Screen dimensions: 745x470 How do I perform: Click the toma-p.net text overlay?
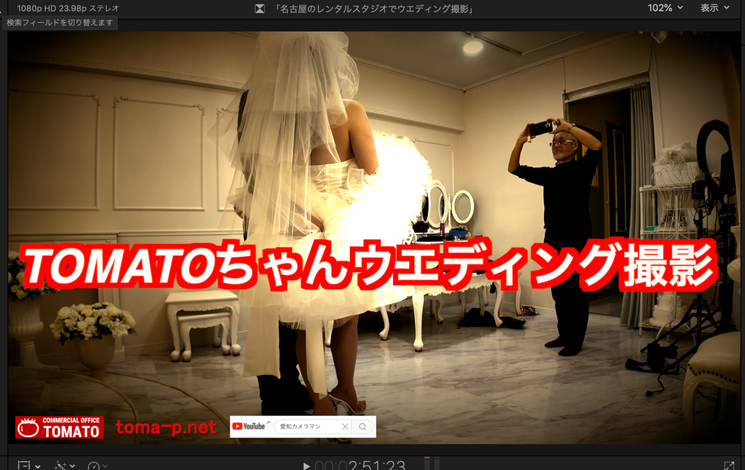click(x=166, y=427)
